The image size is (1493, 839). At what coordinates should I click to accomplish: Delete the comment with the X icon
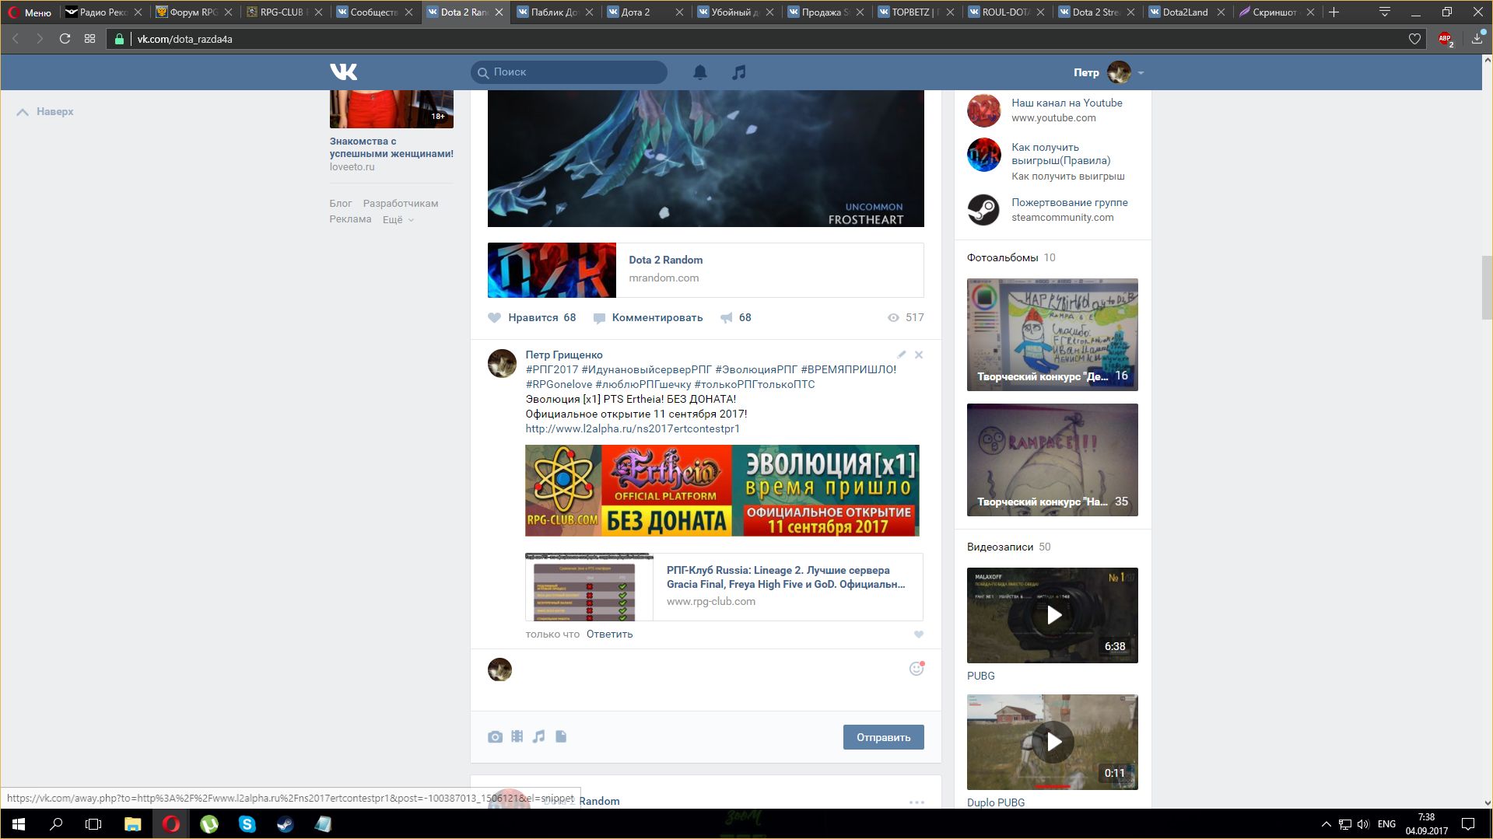[919, 355]
